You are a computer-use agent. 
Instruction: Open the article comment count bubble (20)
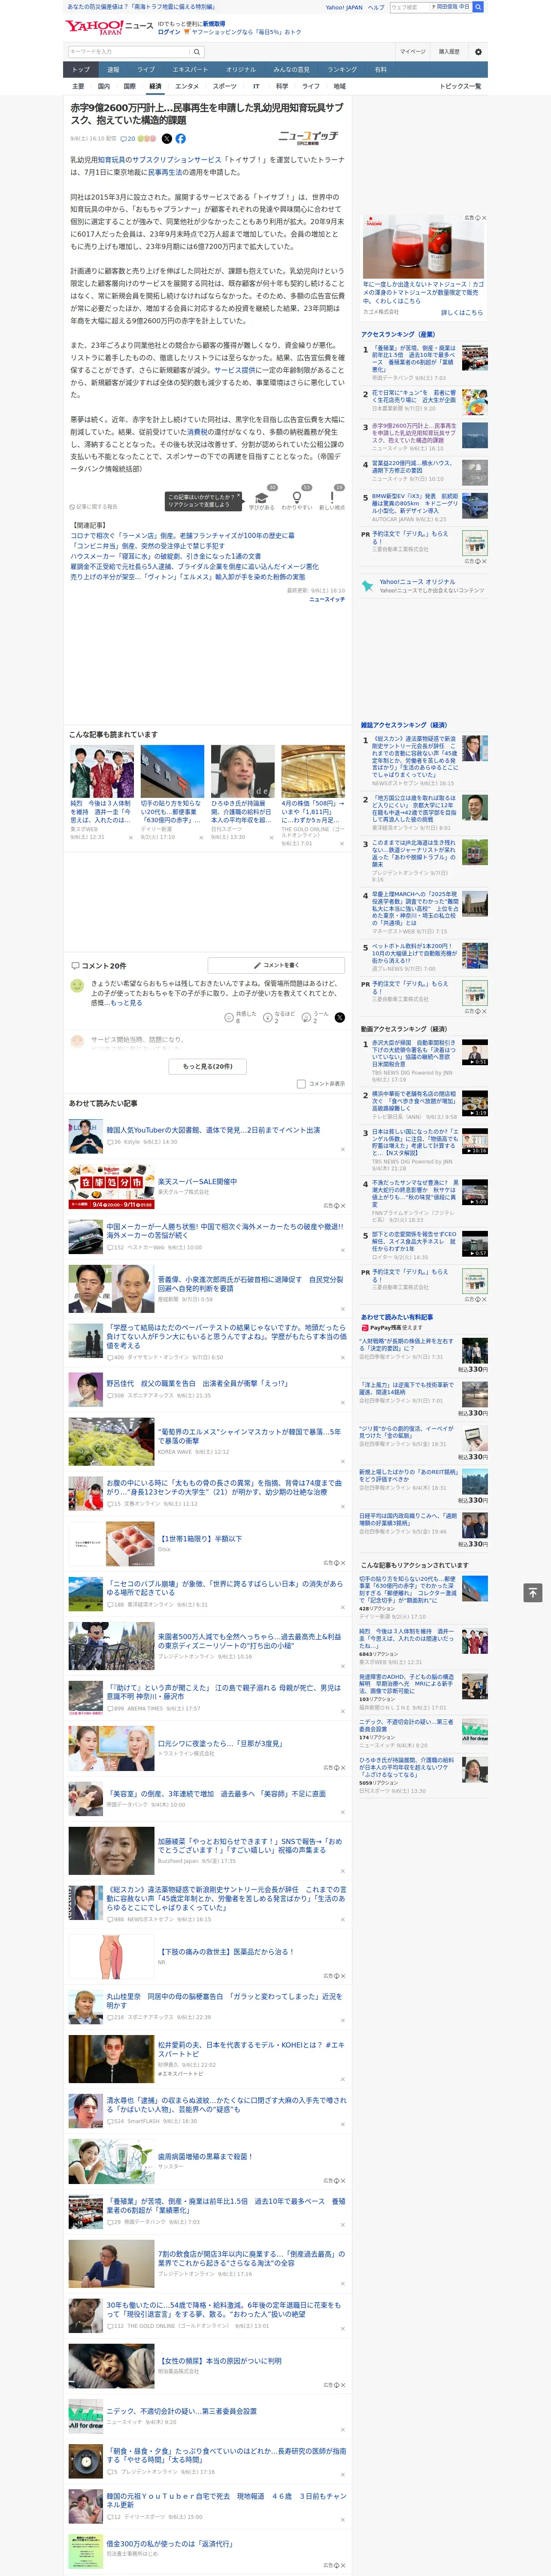click(x=128, y=139)
